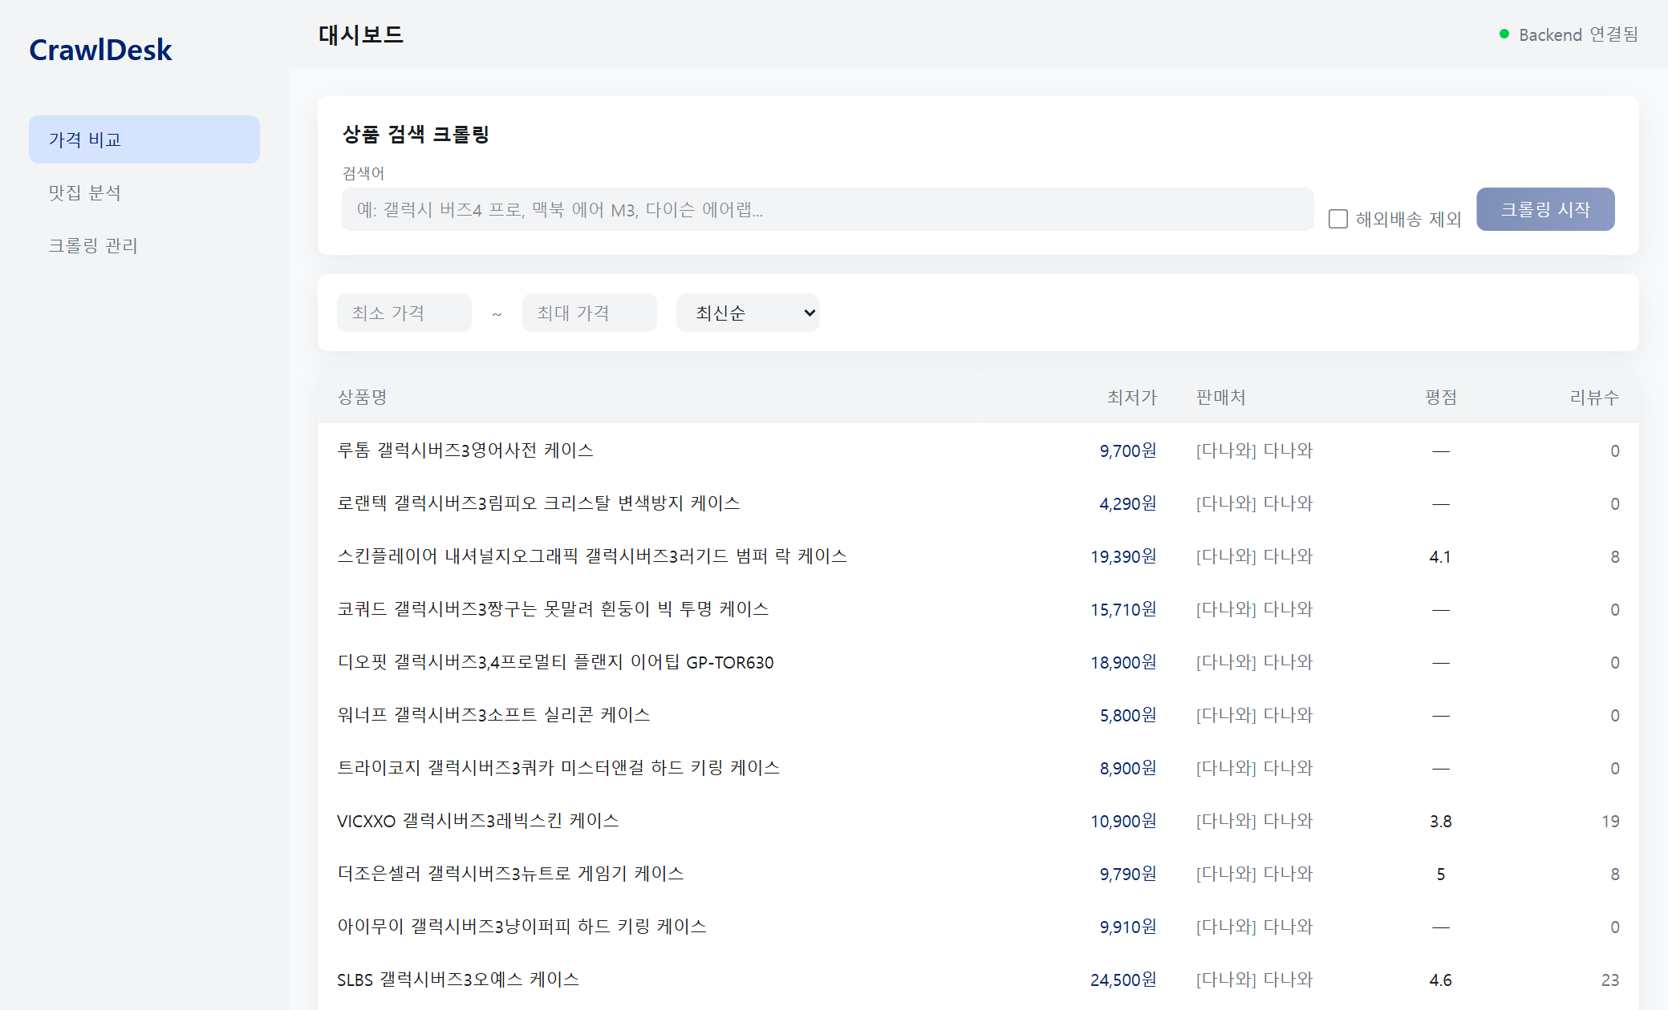Click the 4.1 rating value
This screenshot has width=1668, height=1010.
pyautogui.click(x=1440, y=556)
